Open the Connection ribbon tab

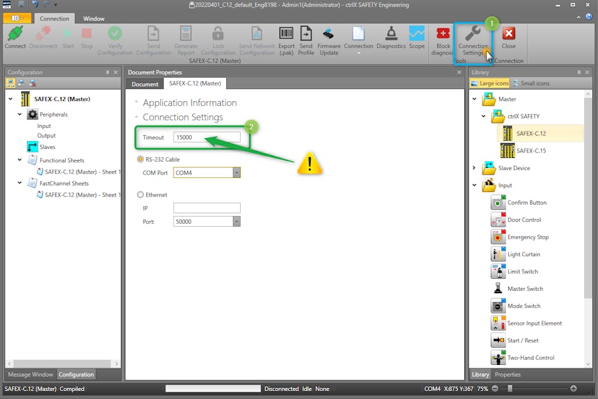click(54, 19)
